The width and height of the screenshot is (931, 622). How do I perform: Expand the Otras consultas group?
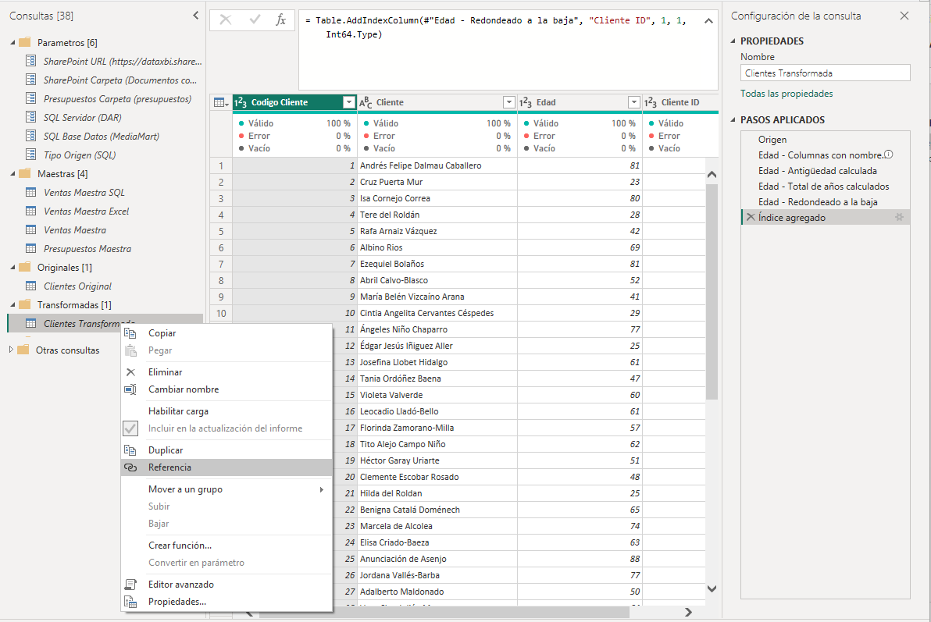click(11, 350)
